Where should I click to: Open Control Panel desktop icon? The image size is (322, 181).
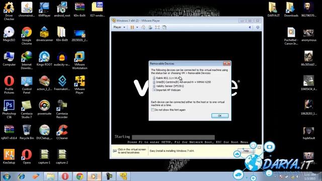pos(27,85)
